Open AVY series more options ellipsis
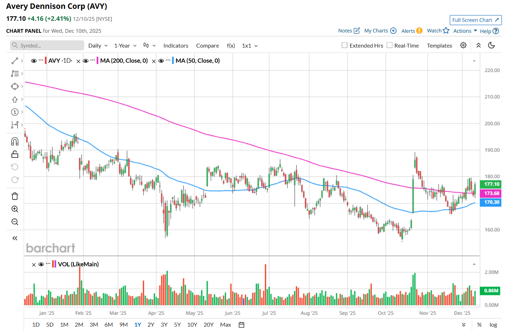The image size is (512, 334). coord(41,60)
